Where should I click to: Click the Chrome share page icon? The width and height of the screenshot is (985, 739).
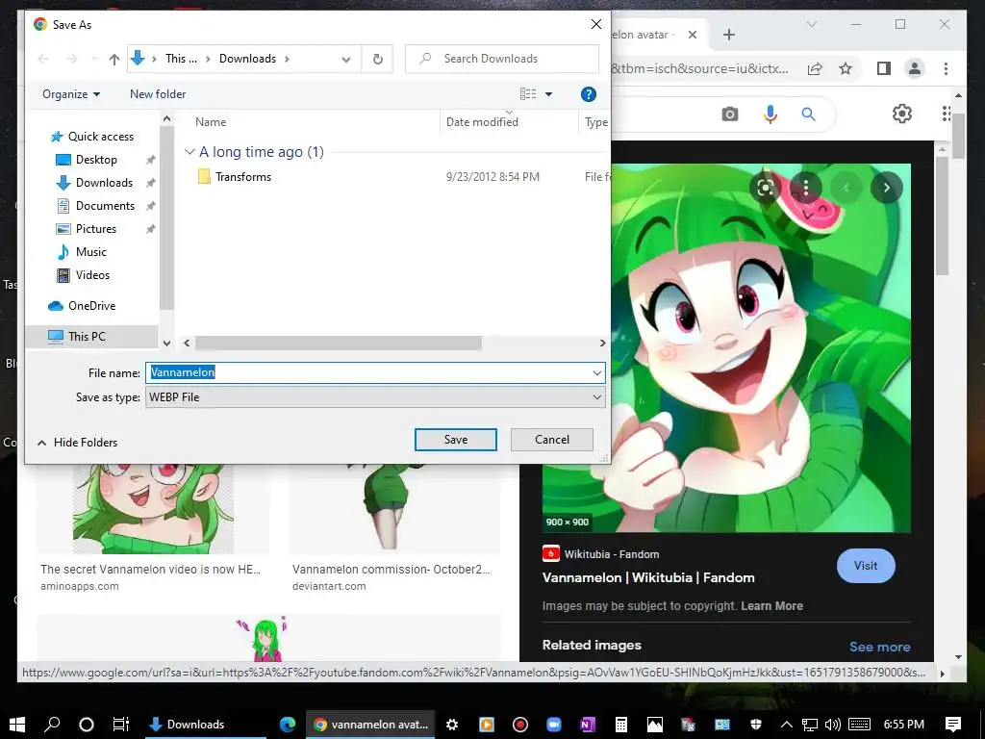coord(815,68)
